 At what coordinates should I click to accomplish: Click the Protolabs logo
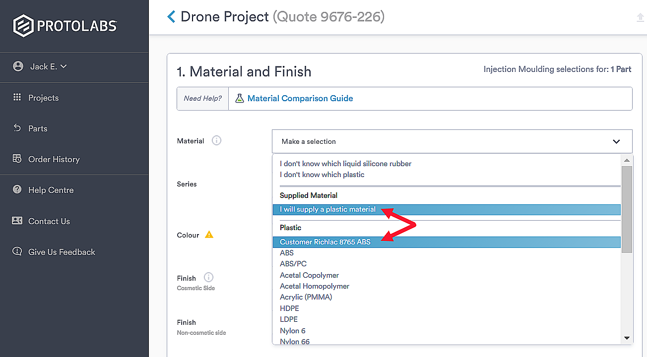tap(65, 26)
